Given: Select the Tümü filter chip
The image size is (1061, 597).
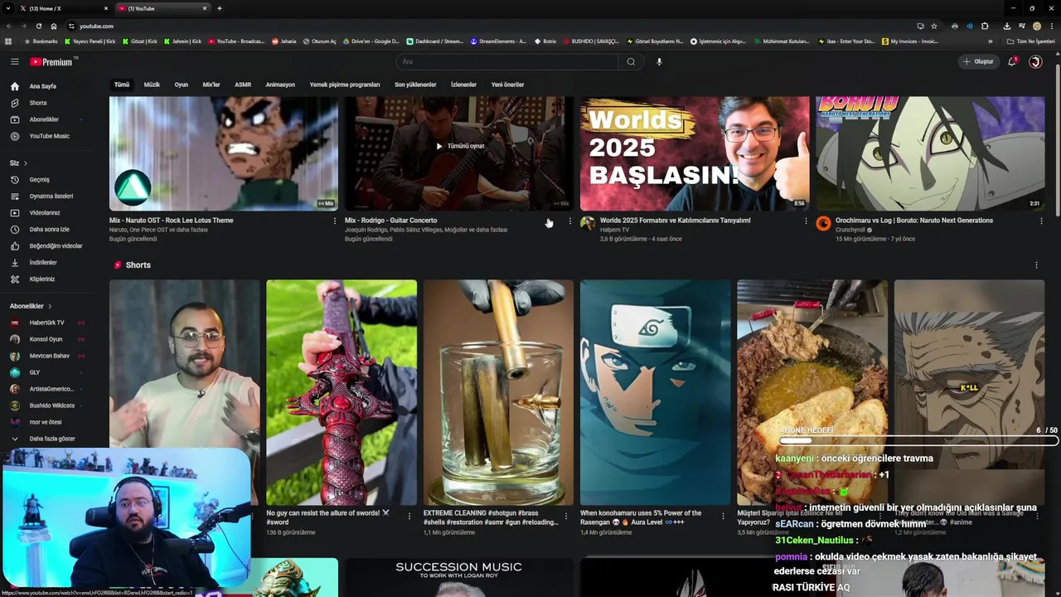Looking at the screenshot, I should [x=122, y=85].
